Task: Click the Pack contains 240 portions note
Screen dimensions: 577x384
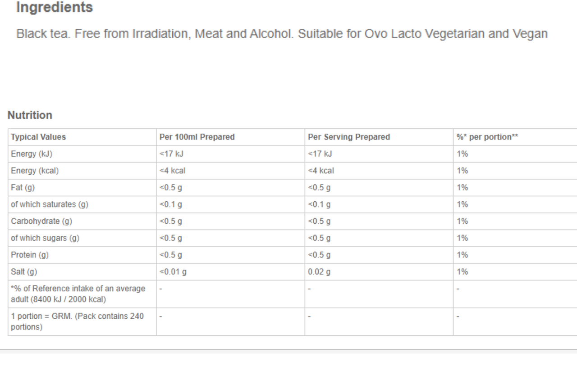Action: tap(78, 322)
